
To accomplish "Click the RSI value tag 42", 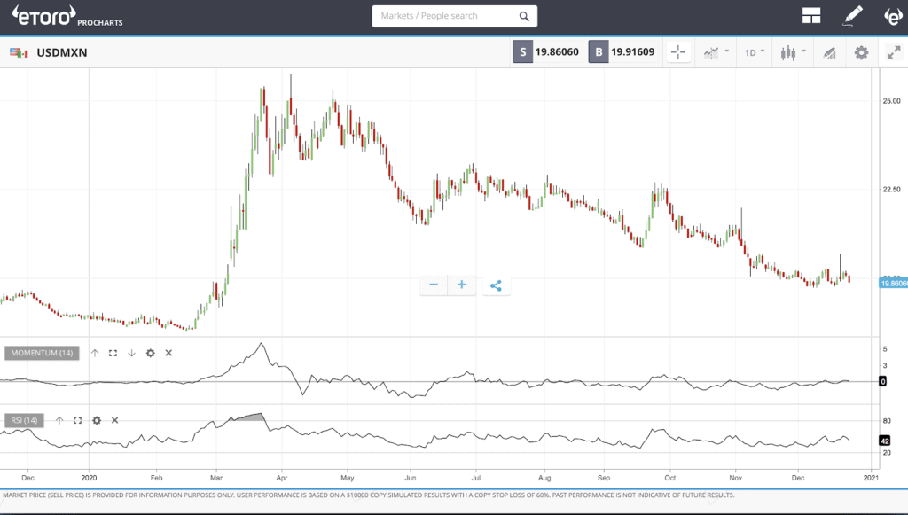I will 885,441.
